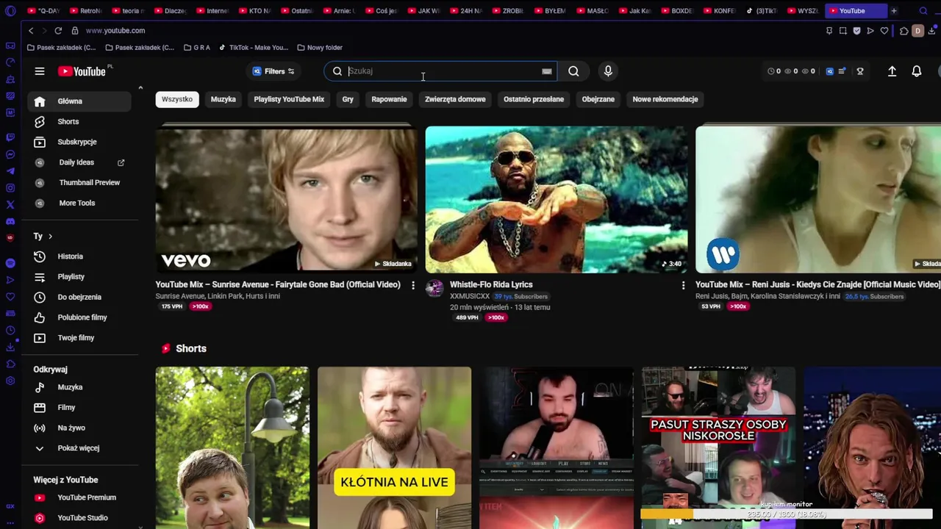Open YouTube Studio in sidebar
The height and width of the screenshot is (529, 941).
79,518
